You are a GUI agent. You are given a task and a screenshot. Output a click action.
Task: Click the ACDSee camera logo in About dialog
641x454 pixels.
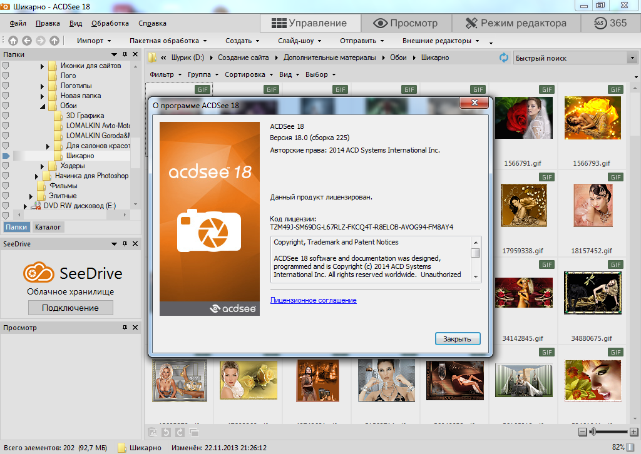[209, 230]
